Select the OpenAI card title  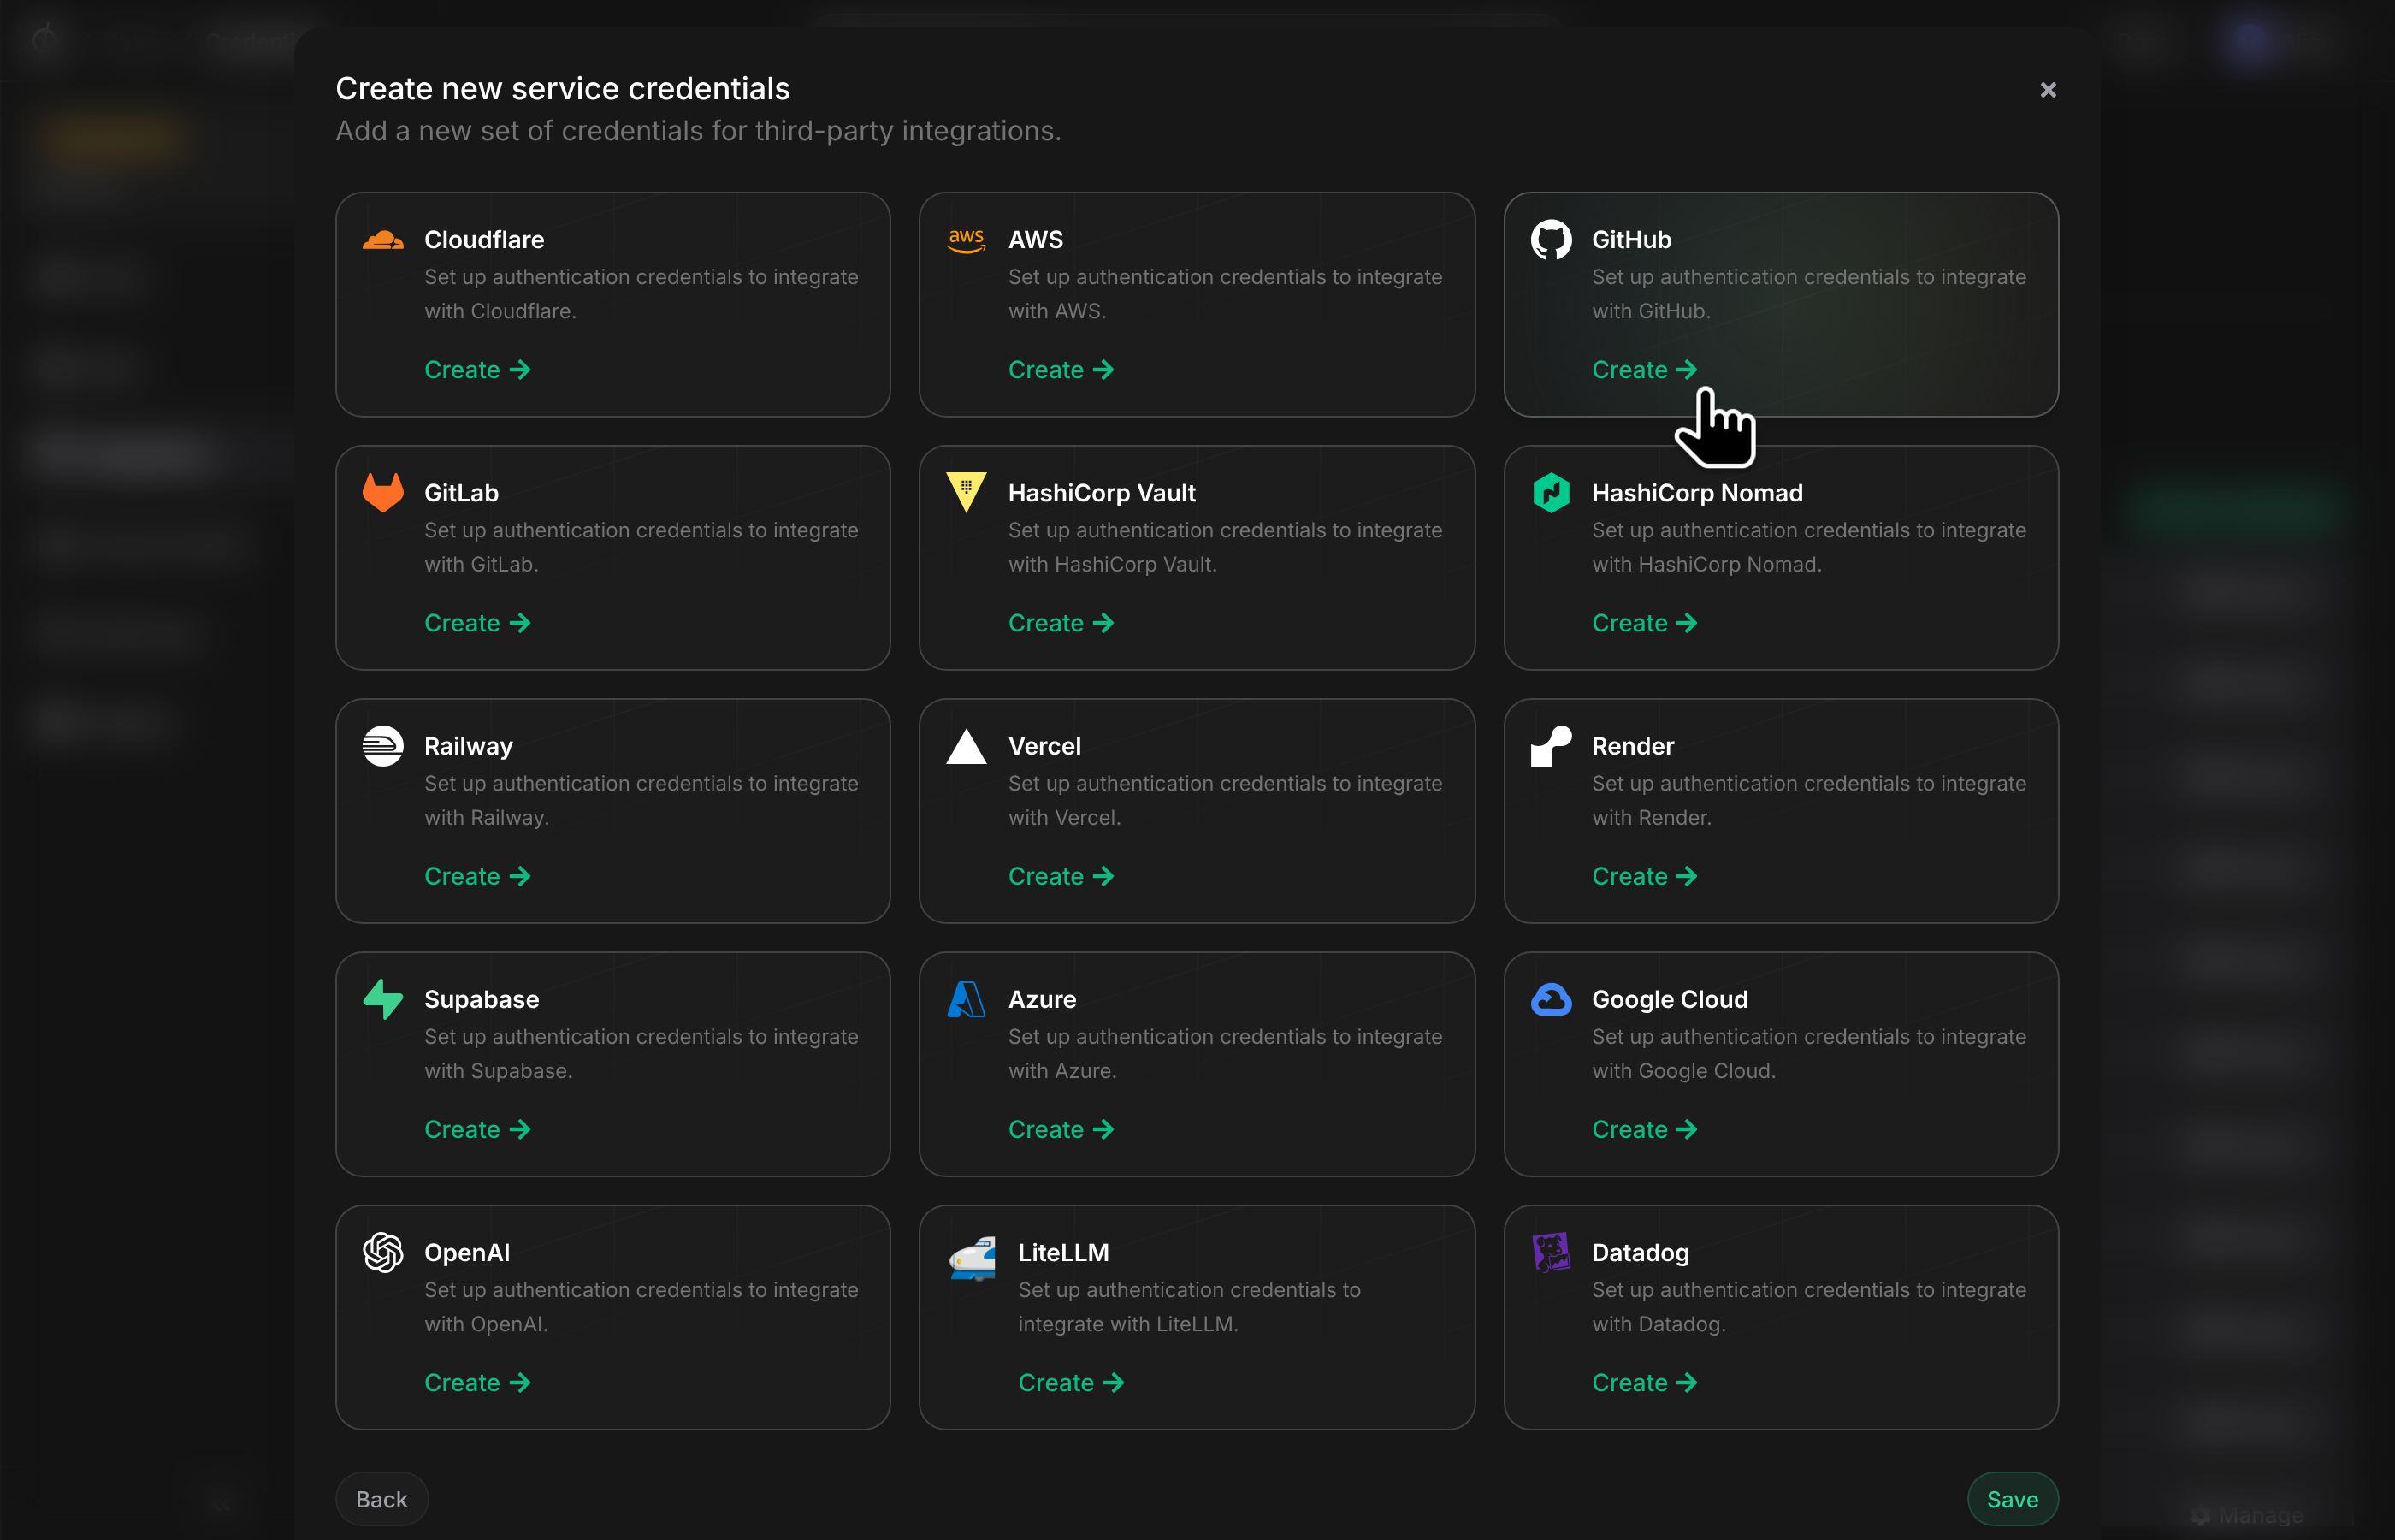click(467, 1252)
